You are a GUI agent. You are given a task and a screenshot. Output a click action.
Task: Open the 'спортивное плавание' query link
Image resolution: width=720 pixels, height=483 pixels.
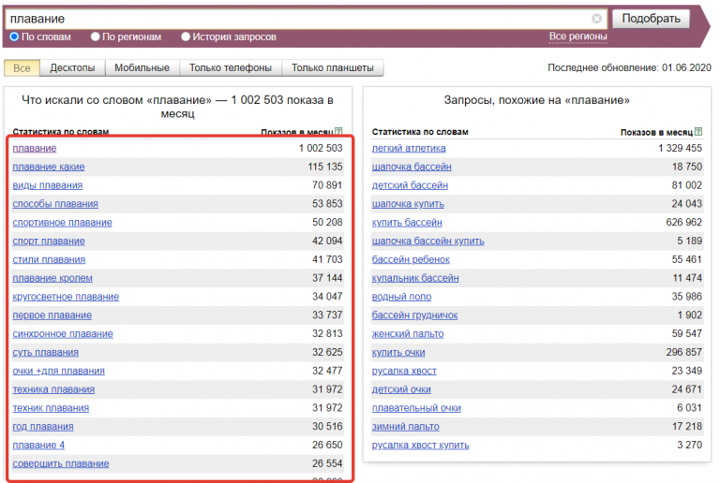coord(62,223)
